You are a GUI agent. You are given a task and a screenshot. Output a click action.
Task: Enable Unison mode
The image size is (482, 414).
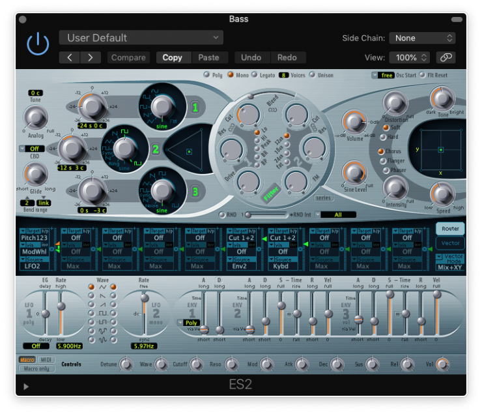313,75
